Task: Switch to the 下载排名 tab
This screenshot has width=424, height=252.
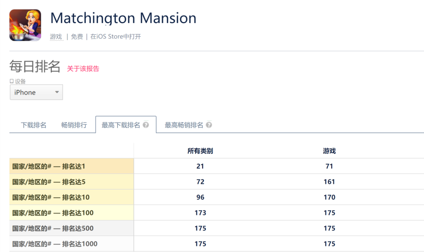Action: pos(33,125)
